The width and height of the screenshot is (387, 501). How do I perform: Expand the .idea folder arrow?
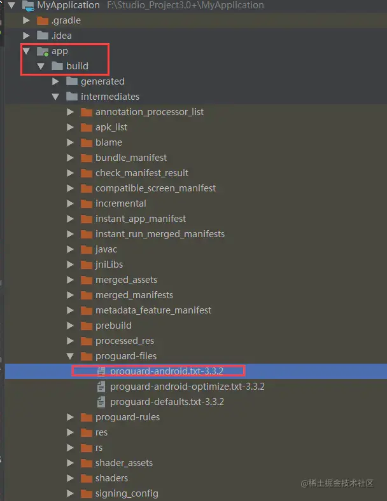point(26,36)
